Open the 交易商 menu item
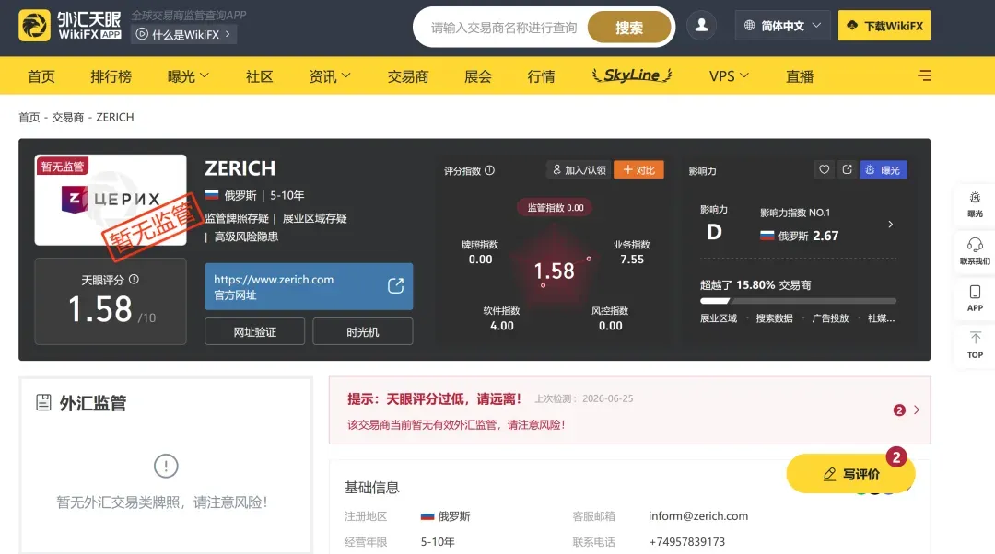This screenshot has width=995, height=554. (x=408, y=76)
